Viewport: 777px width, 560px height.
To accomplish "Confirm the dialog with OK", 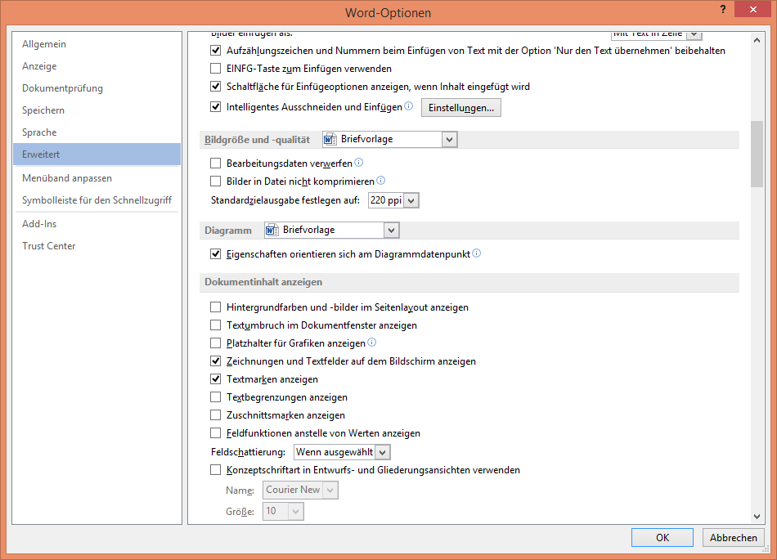I will 662,538.
